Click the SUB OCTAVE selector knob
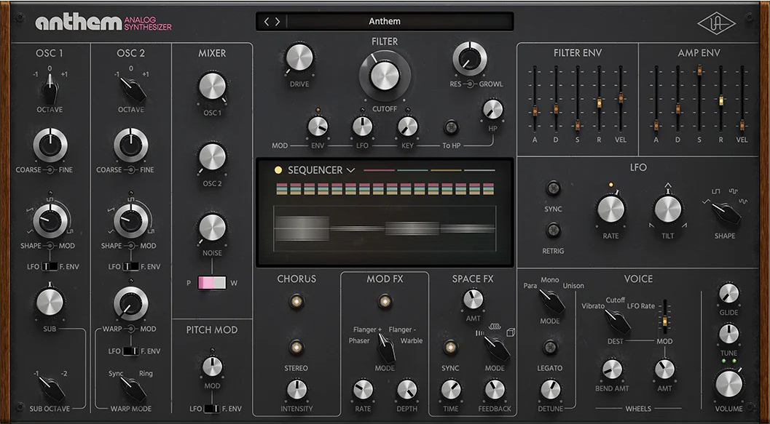The width and height of the screenshot is (770, 424). tap(51, 388)
